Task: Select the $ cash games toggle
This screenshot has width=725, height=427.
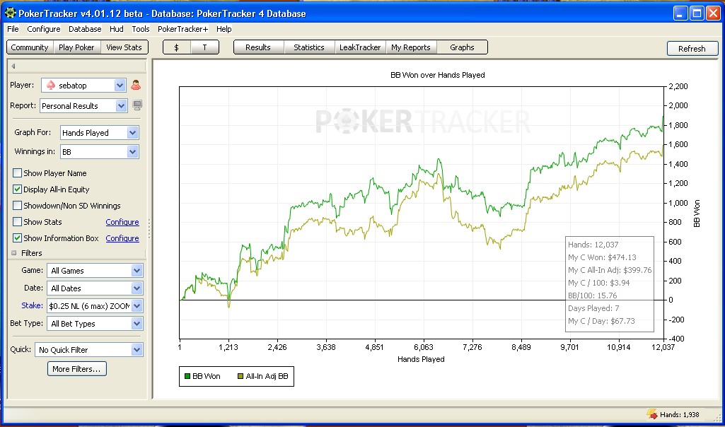Action: point(177,47)
